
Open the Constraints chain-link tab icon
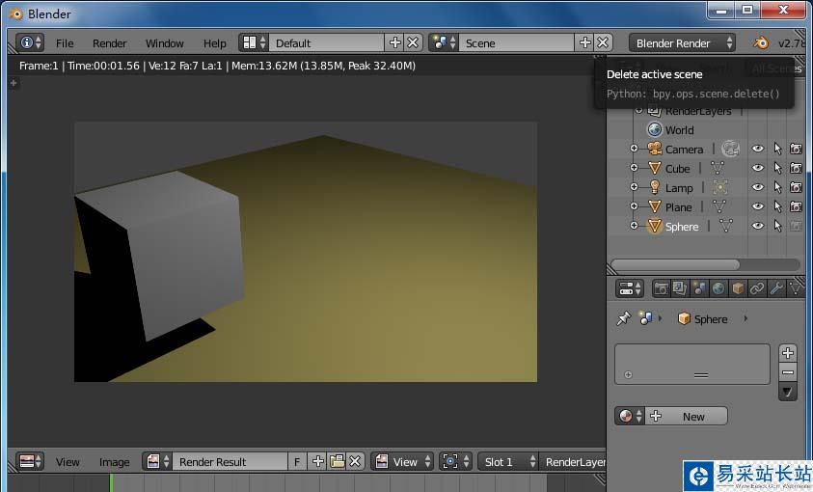pos(757,288)
